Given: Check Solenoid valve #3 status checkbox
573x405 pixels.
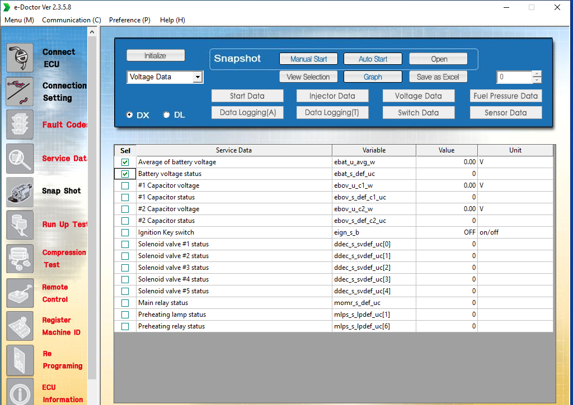Looking at the screenshot, I should (125, 268).
